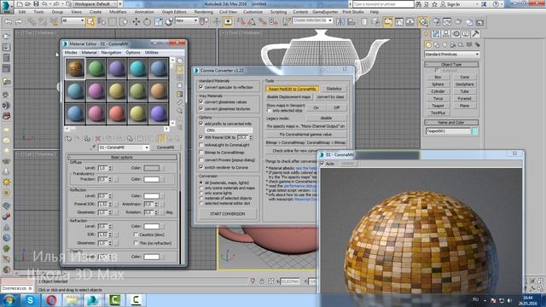Collapse the Basic options rollout
The image size is (546, 307).
[122, 157]
